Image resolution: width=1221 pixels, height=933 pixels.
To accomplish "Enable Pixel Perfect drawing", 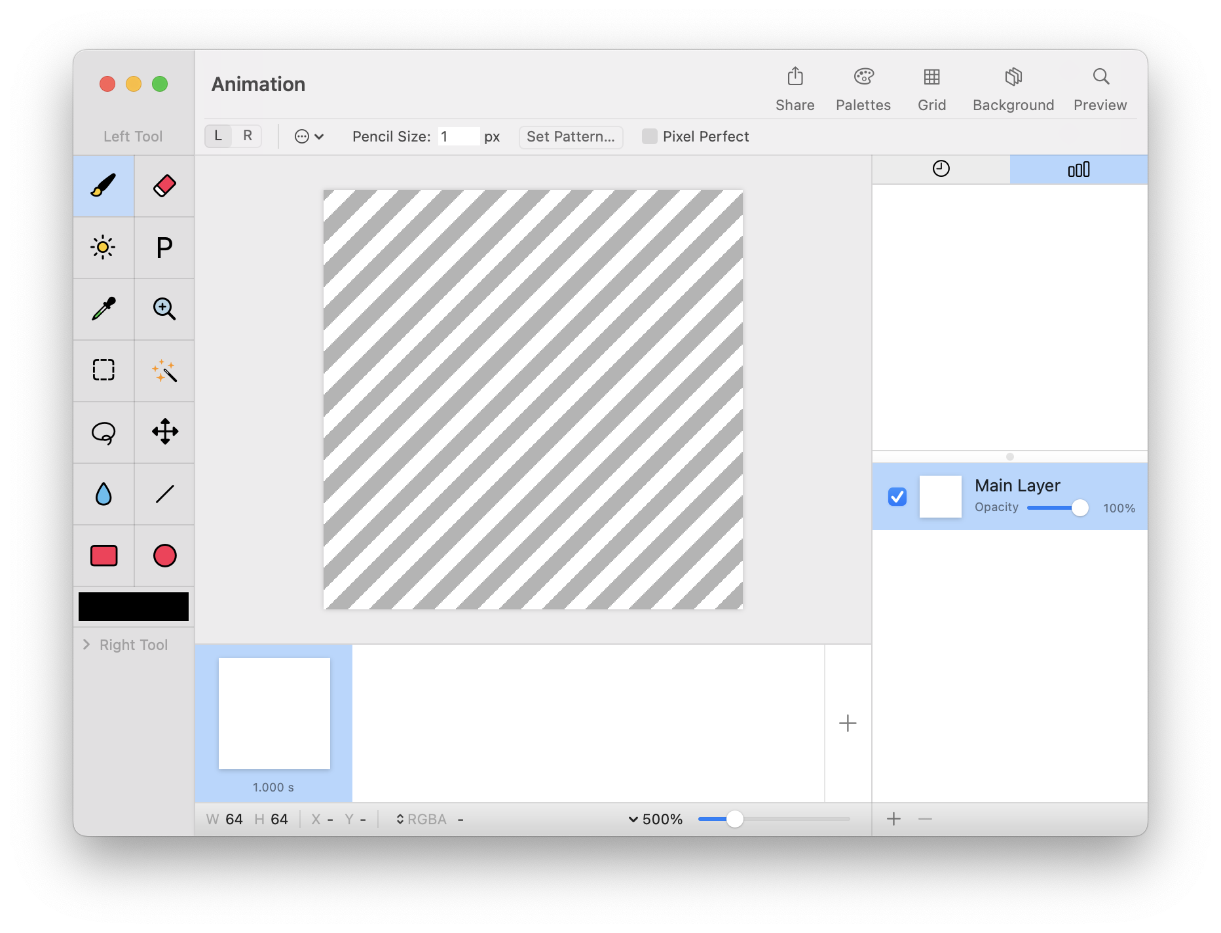I will tap(650, 136).
